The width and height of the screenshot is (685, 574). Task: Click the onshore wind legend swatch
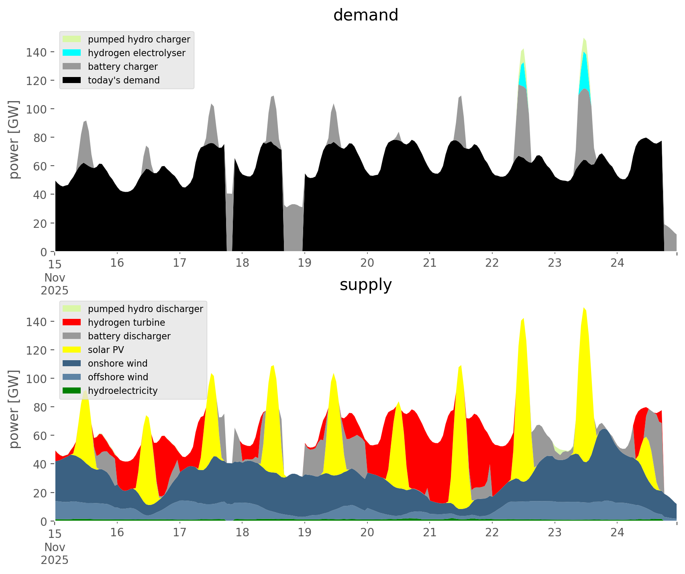tap(72, 363)
